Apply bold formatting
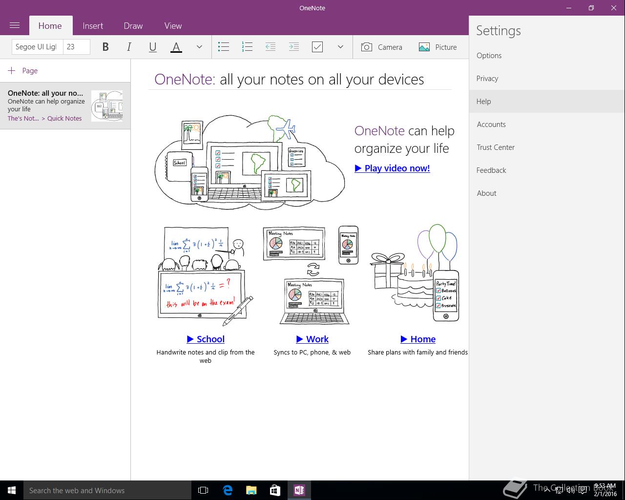Image resolution: width=625 pixels, height=500 pixels. point(105,47)
